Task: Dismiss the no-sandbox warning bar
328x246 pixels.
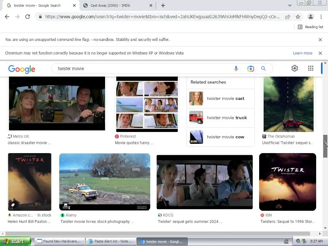Action: coord(320,39)
